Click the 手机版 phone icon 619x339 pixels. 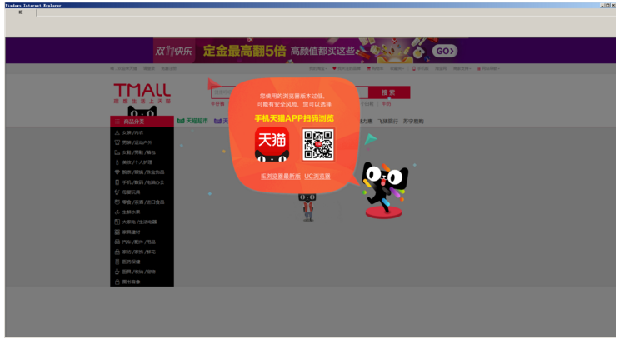tap(414, 68)
